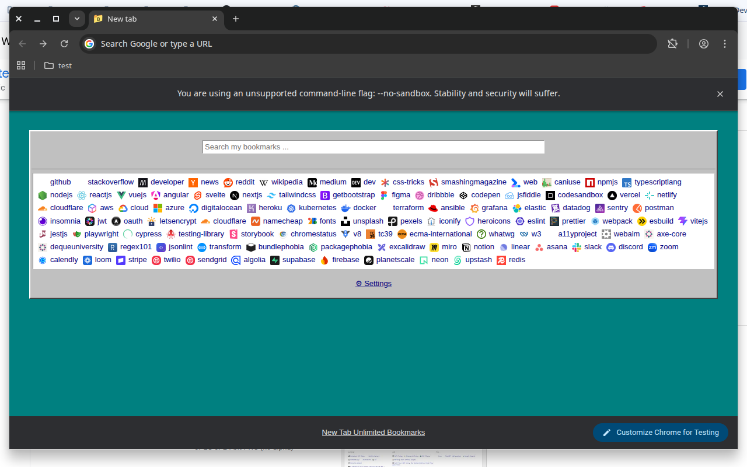Click the Storybook icon beside storybook
Image resolution: width=747 pixels, height=467 pixels.
click(233, 235)
